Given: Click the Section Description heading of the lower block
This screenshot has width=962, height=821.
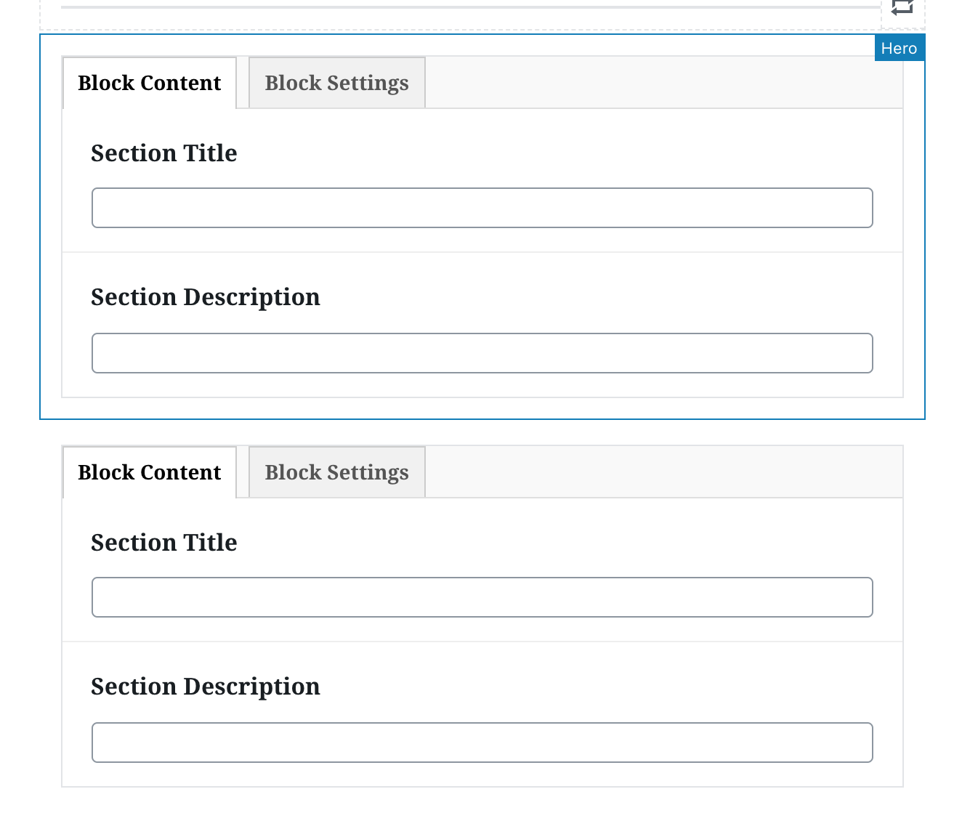Looking at the screenshot, I should click(x=206, y=687).
